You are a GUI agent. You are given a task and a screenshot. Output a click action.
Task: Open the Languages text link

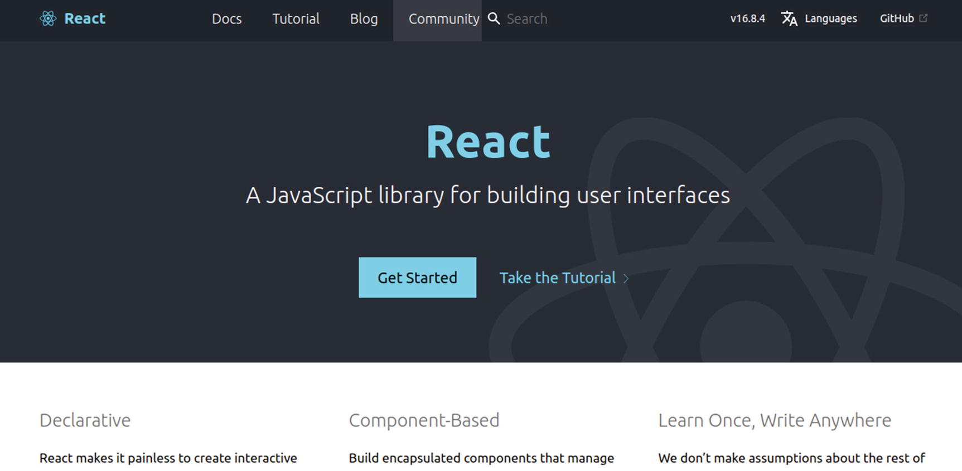(x=830, y=18)
